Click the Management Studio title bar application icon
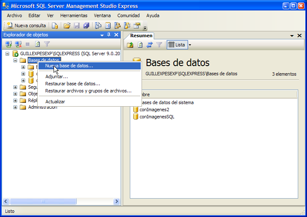 (x=6, y=6)
